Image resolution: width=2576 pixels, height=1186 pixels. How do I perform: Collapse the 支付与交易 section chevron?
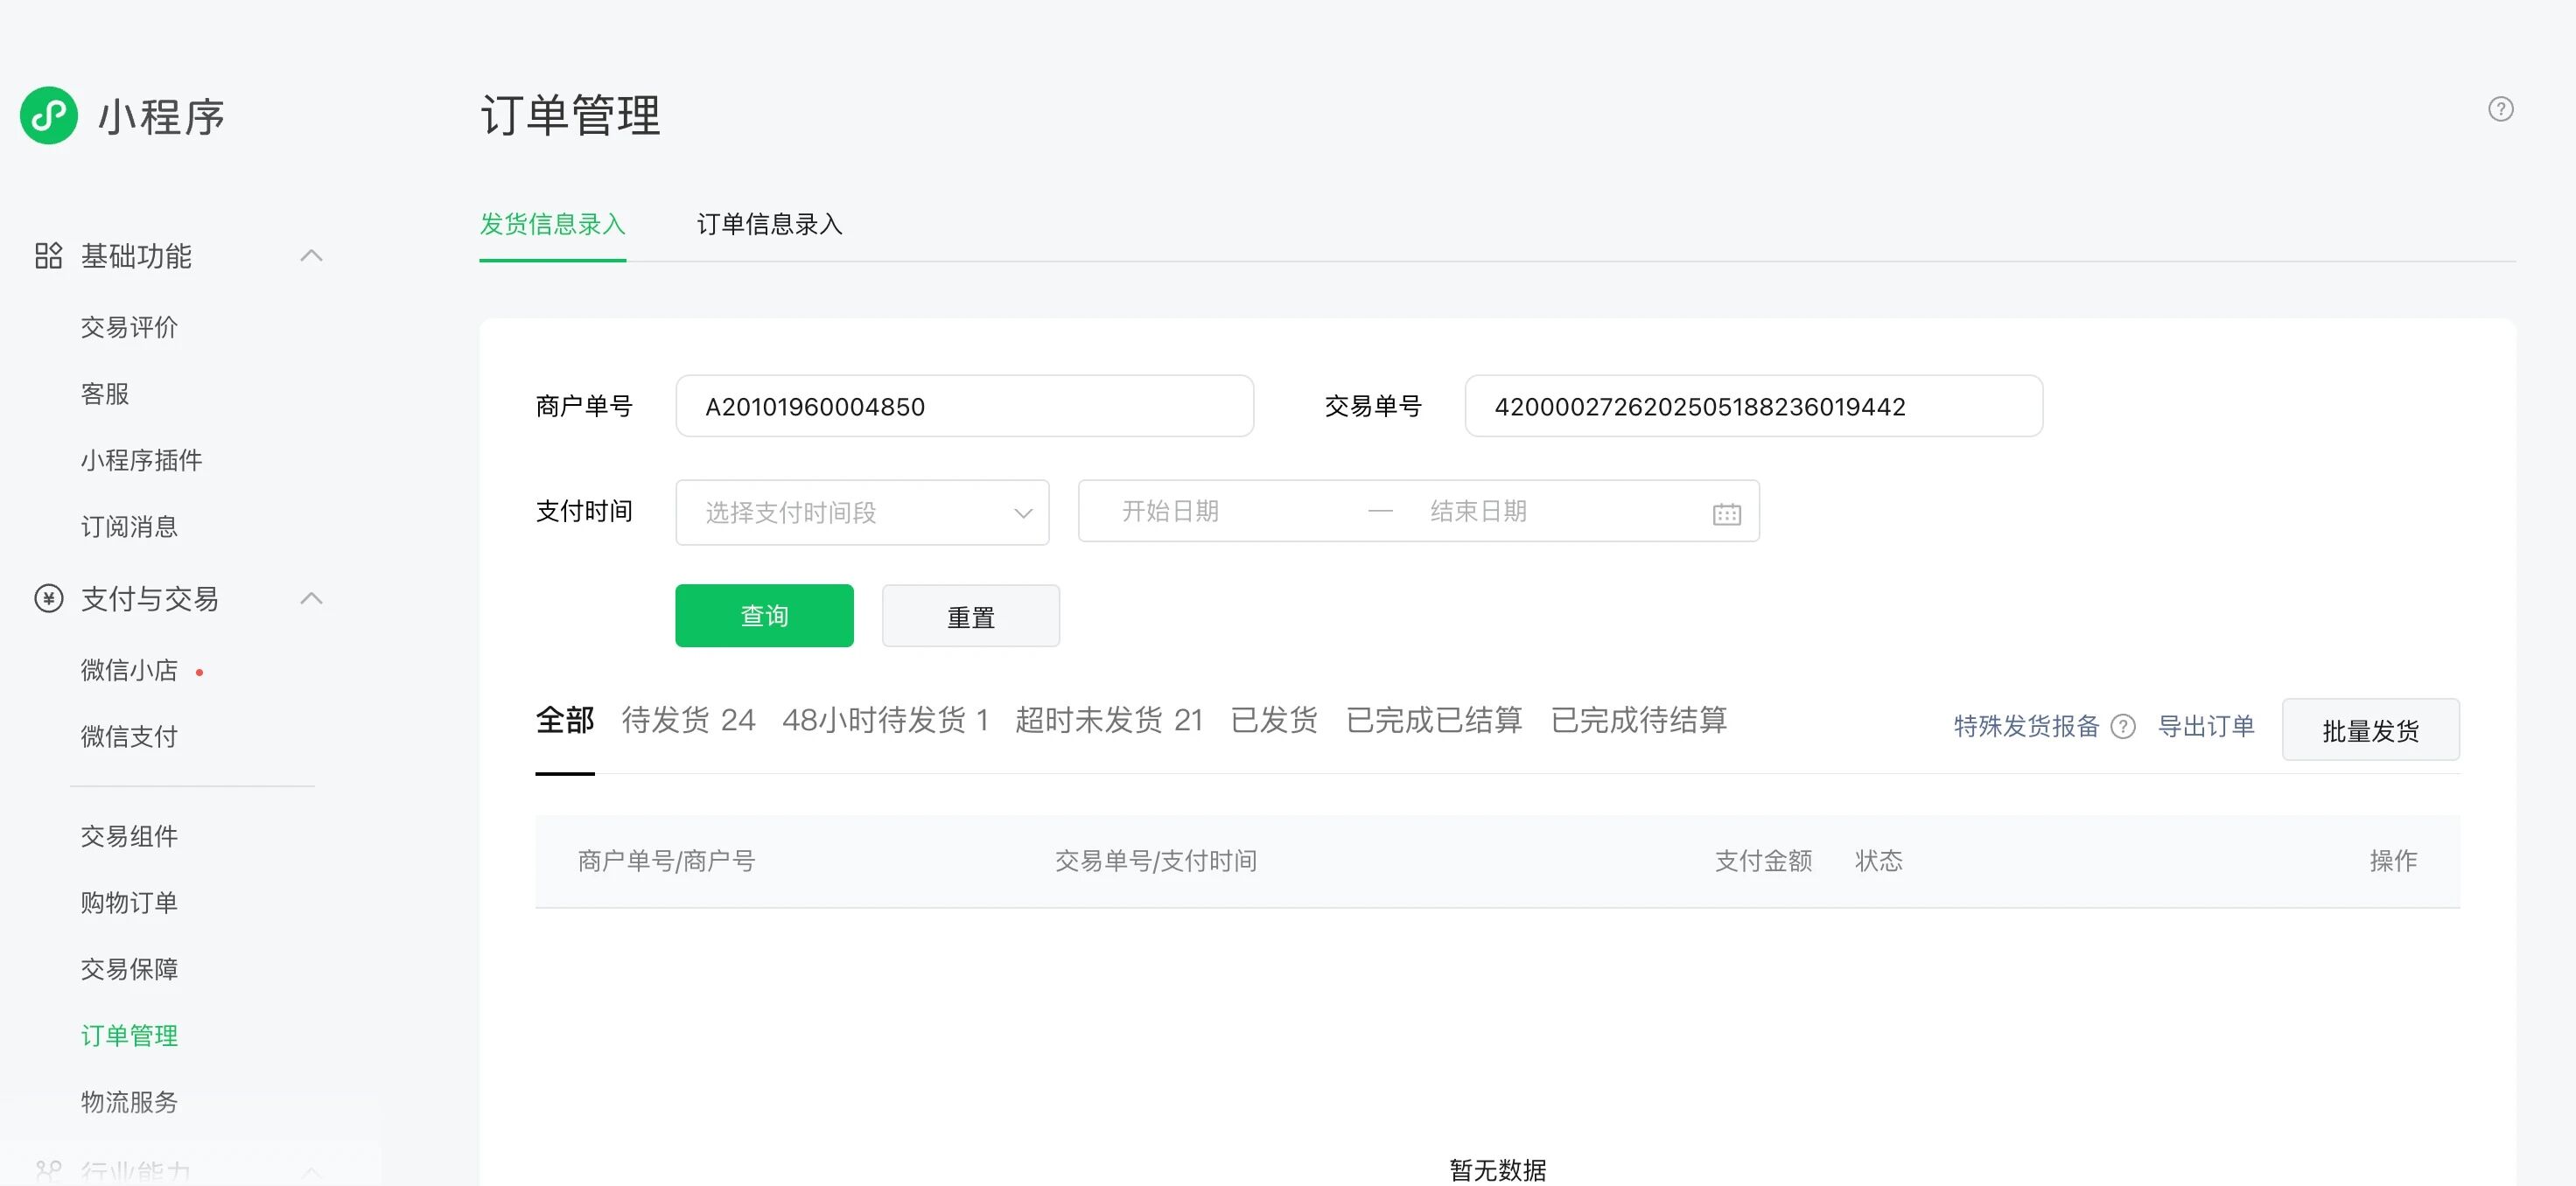311,598
